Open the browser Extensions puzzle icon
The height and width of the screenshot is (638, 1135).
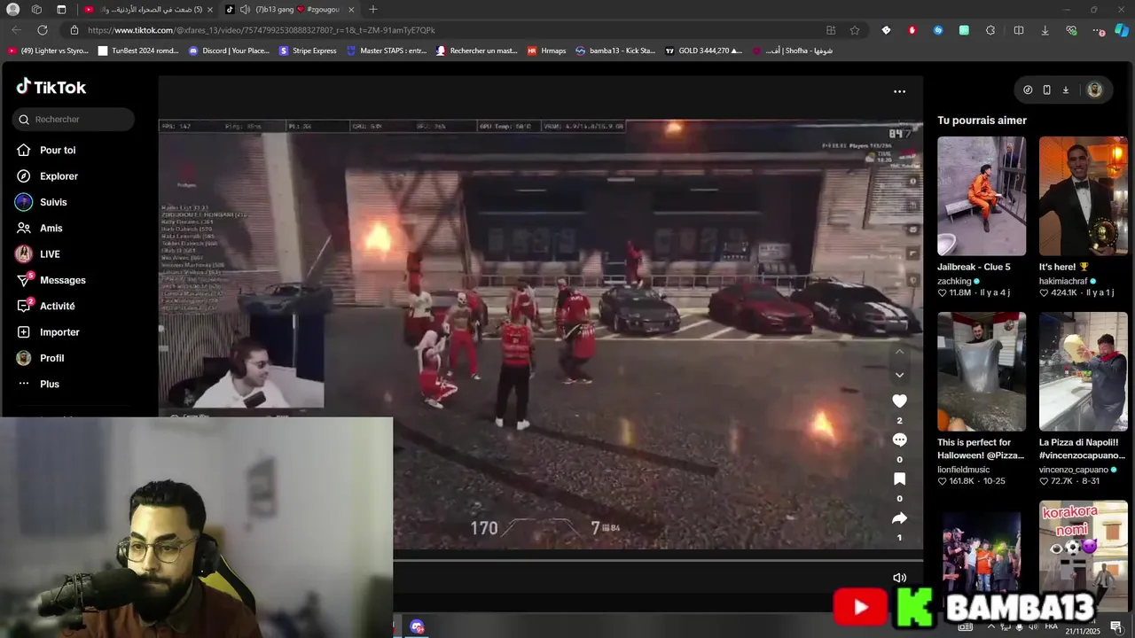coord(990,30)
